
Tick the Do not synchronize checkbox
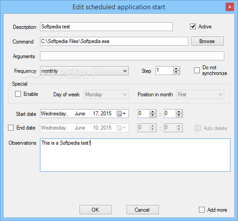pos(197,70)
